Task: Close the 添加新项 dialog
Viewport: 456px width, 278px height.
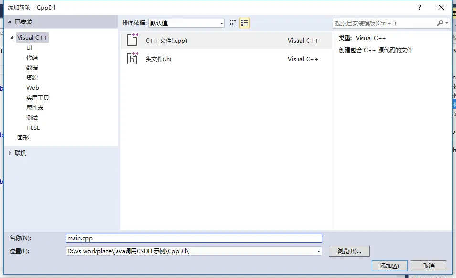Action: coord(441,7)
